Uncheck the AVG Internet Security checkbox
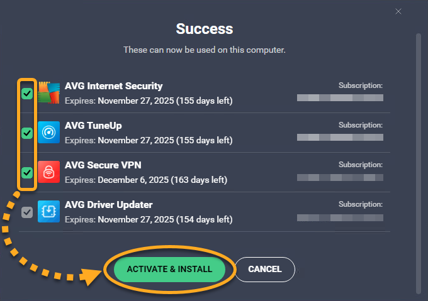This screenshot has width=428, height=301. tap(26, 94)
